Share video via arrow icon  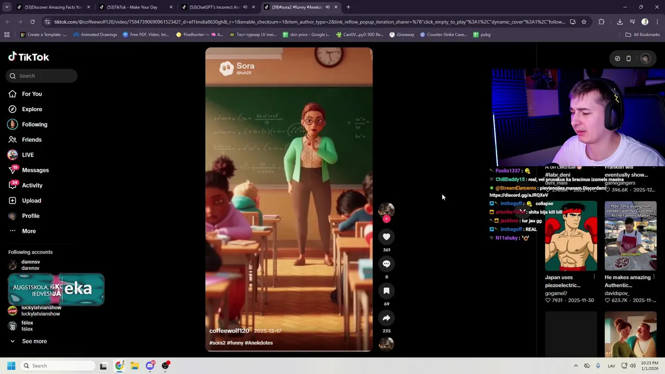(387, 318)
